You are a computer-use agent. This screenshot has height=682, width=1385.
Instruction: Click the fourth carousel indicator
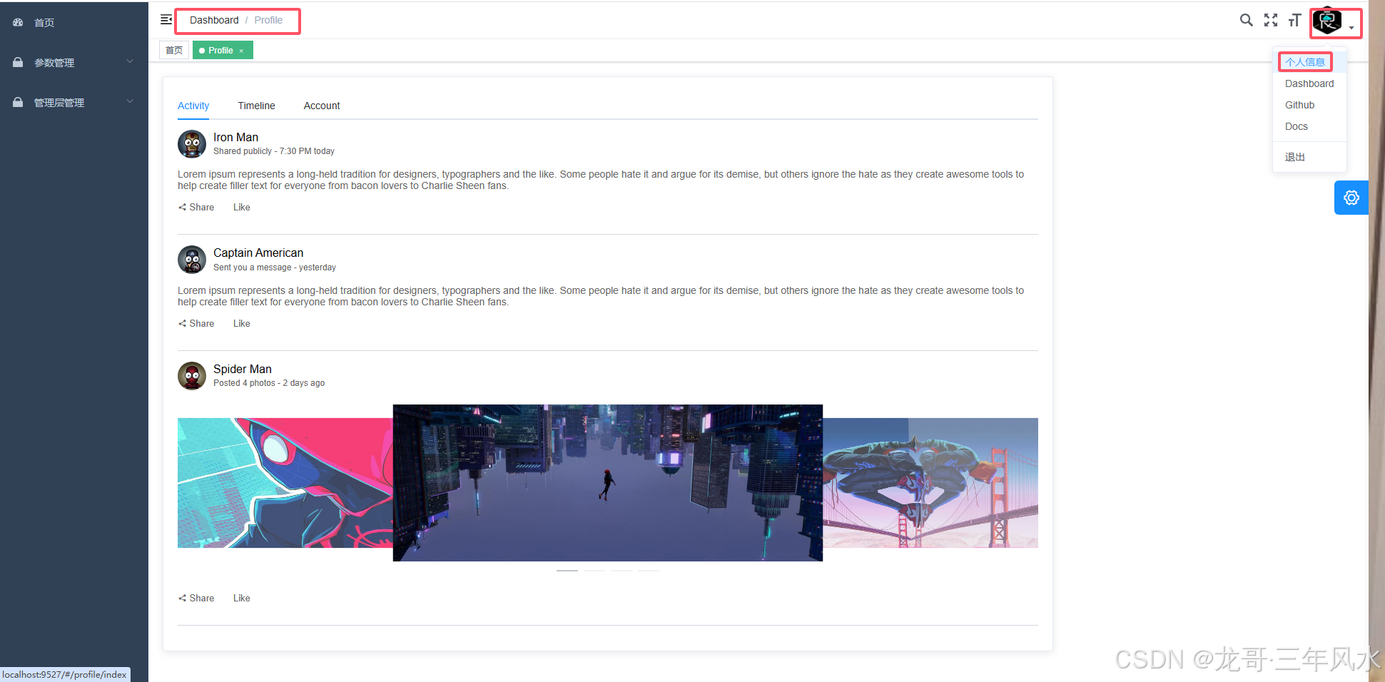pos(649,571)
